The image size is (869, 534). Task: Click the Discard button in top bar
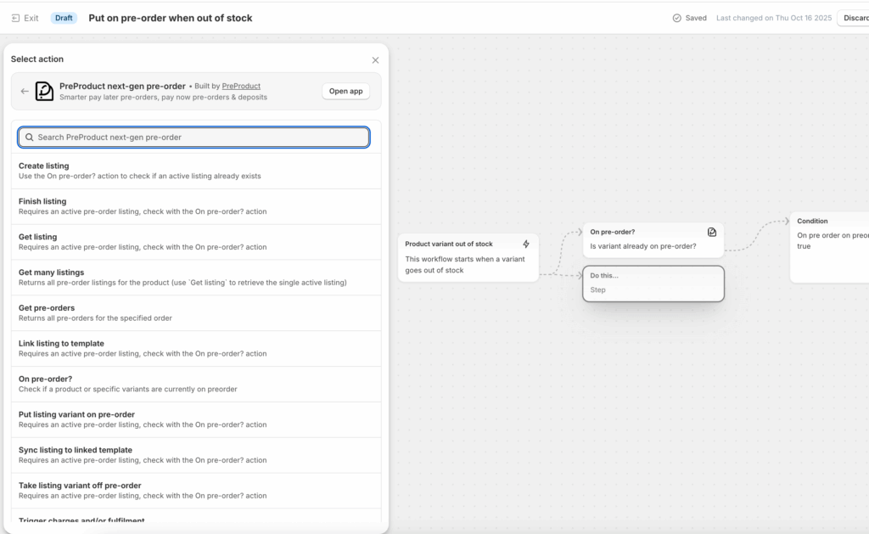coord(853,18)
